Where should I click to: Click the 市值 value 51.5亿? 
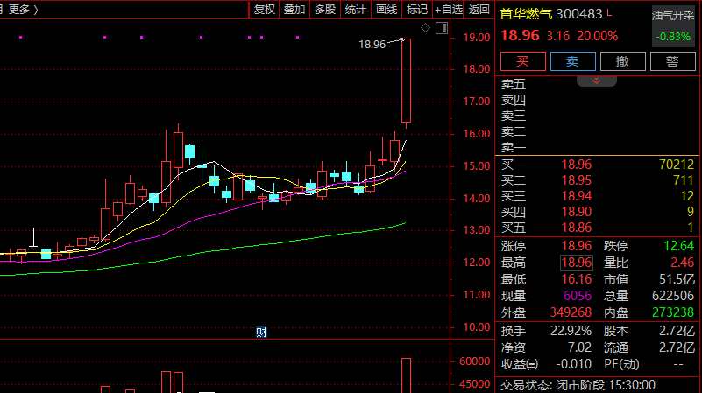coord(677,279)
